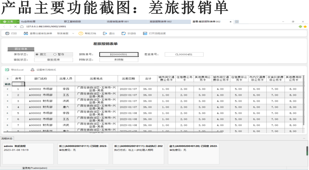This screenshot has height=170, width=309.
Task: Click 洪武 in row 序号 3
Action: (66, 101)
